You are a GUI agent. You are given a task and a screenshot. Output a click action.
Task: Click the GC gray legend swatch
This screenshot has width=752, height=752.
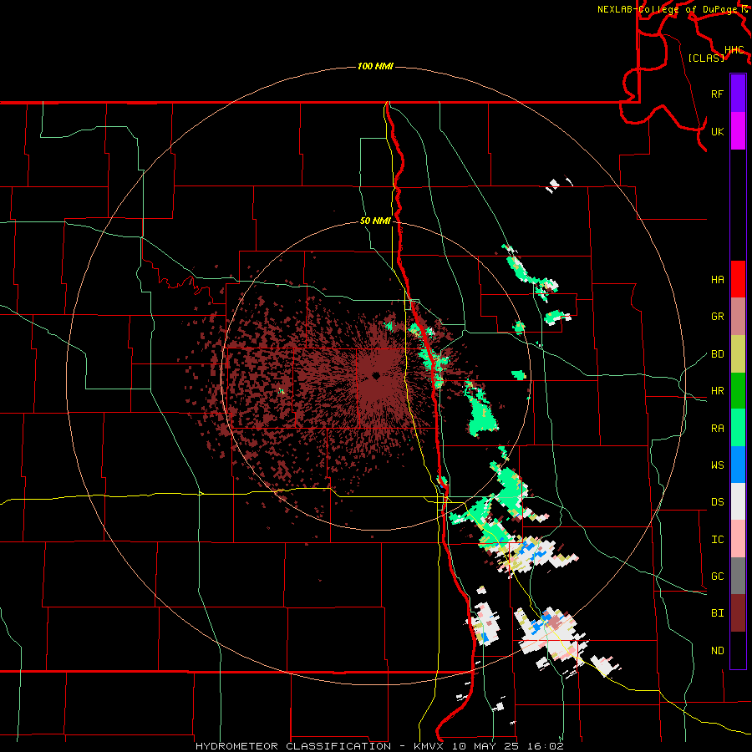coord(738,576)
